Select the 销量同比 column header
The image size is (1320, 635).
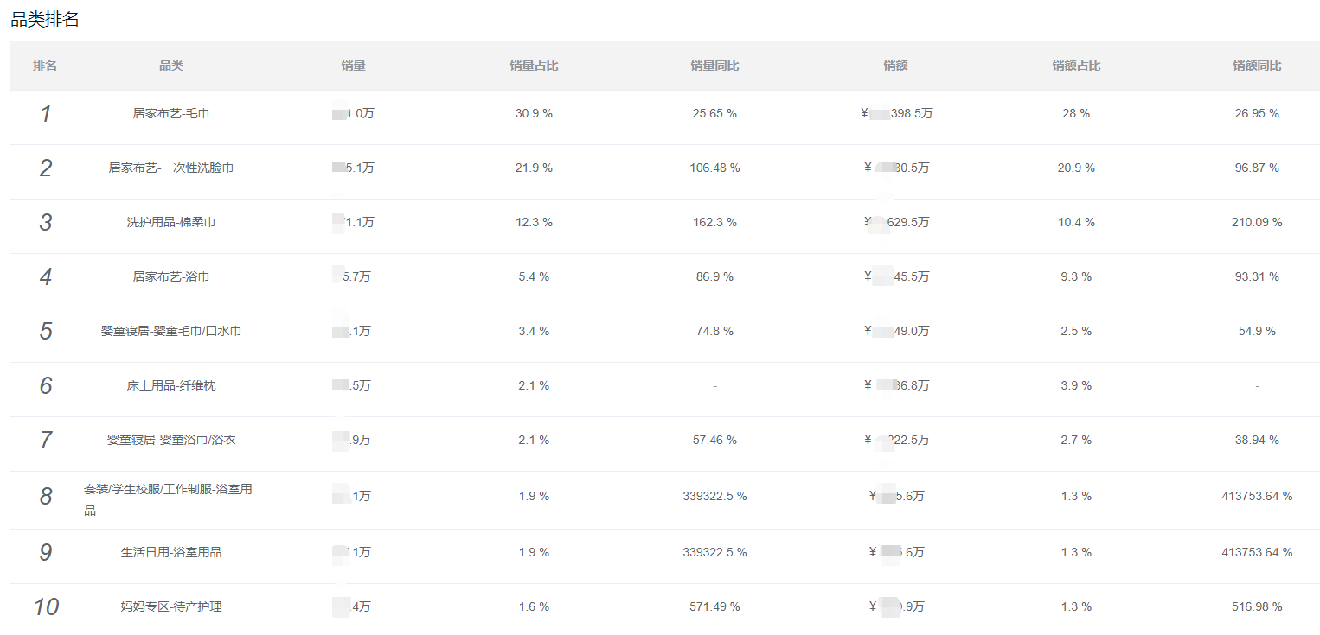point(714,66)
